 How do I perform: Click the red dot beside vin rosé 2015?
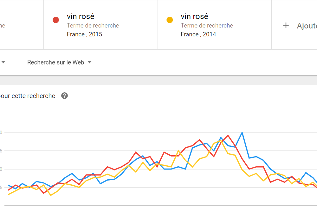point(56,20)
